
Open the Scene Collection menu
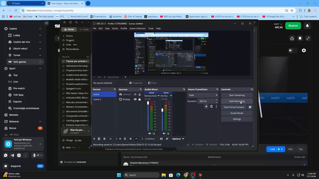(x=137, y=28)
